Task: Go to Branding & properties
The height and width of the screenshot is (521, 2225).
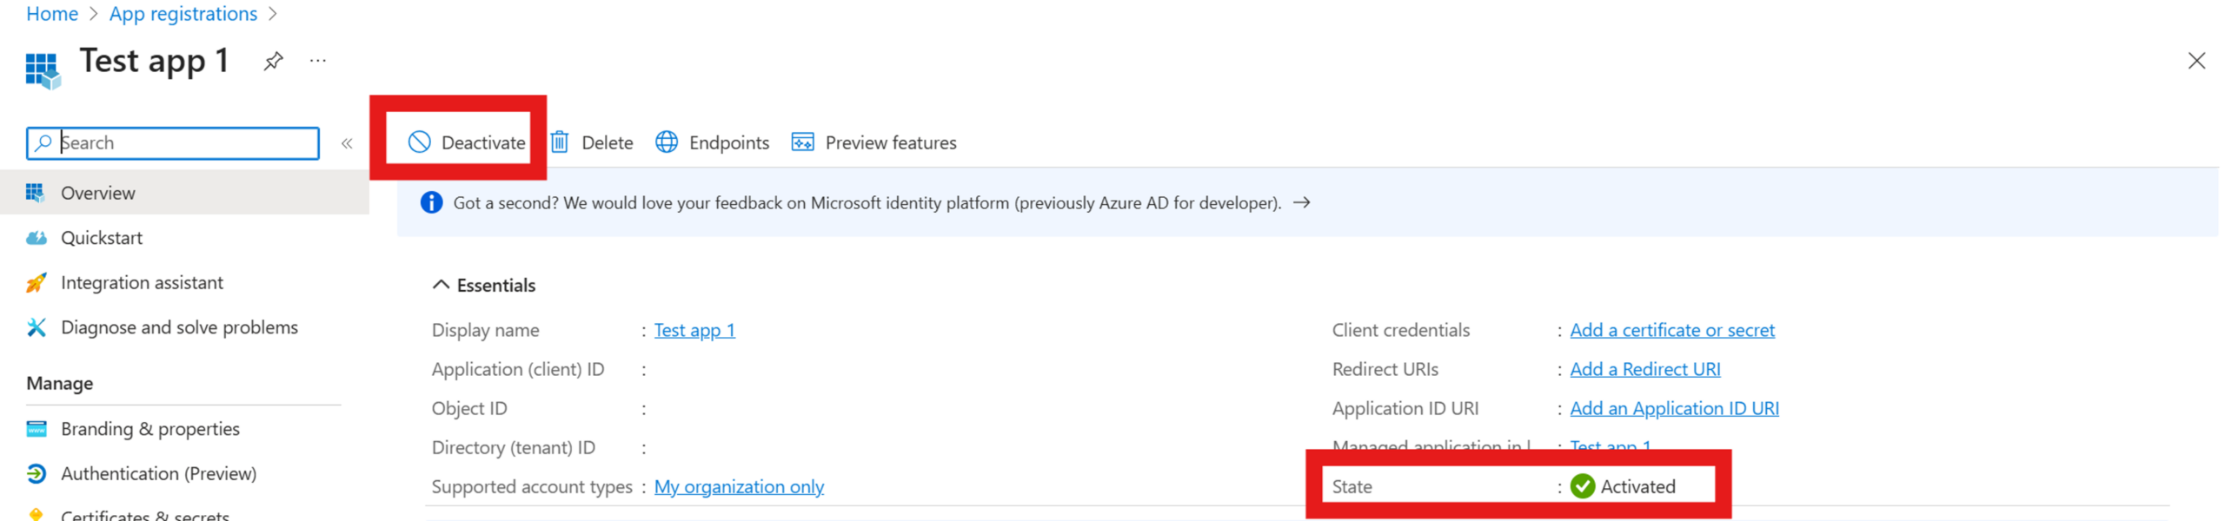Action: 149,429
